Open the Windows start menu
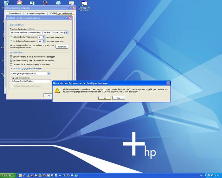Image resolution: width=222 pixels, height=178 pixels. coord(8,175)
